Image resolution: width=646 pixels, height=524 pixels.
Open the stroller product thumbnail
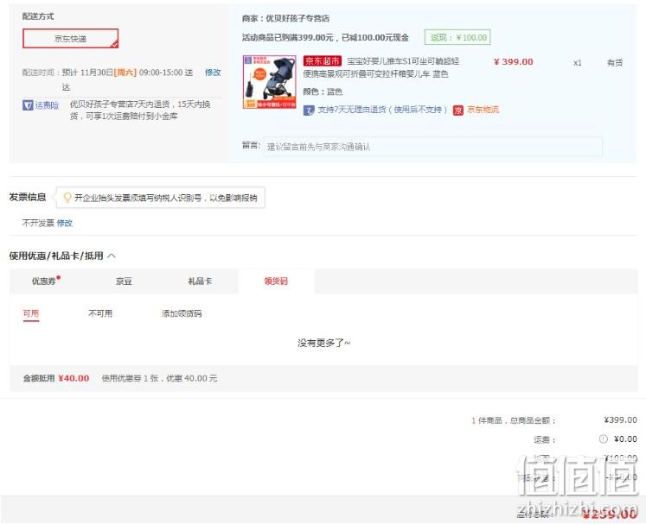click(270, 82)
